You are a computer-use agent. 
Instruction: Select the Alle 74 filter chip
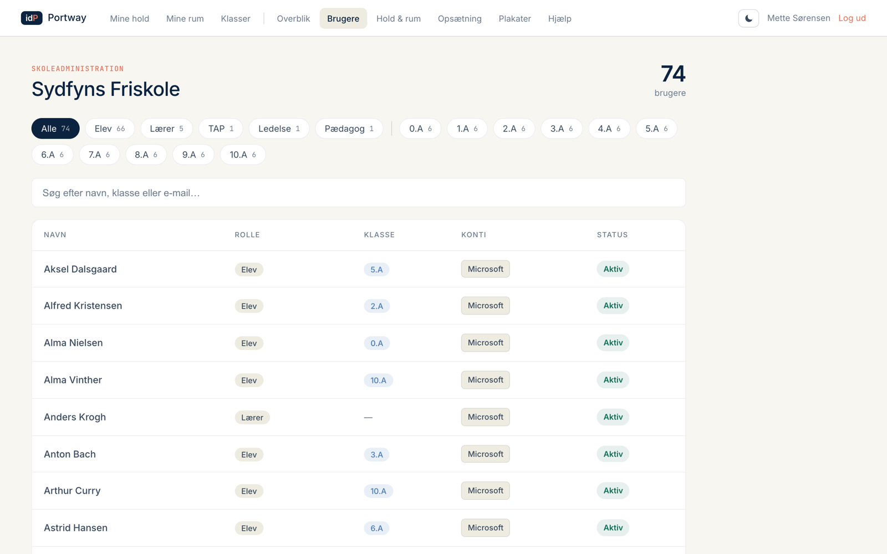coord(55,129)
